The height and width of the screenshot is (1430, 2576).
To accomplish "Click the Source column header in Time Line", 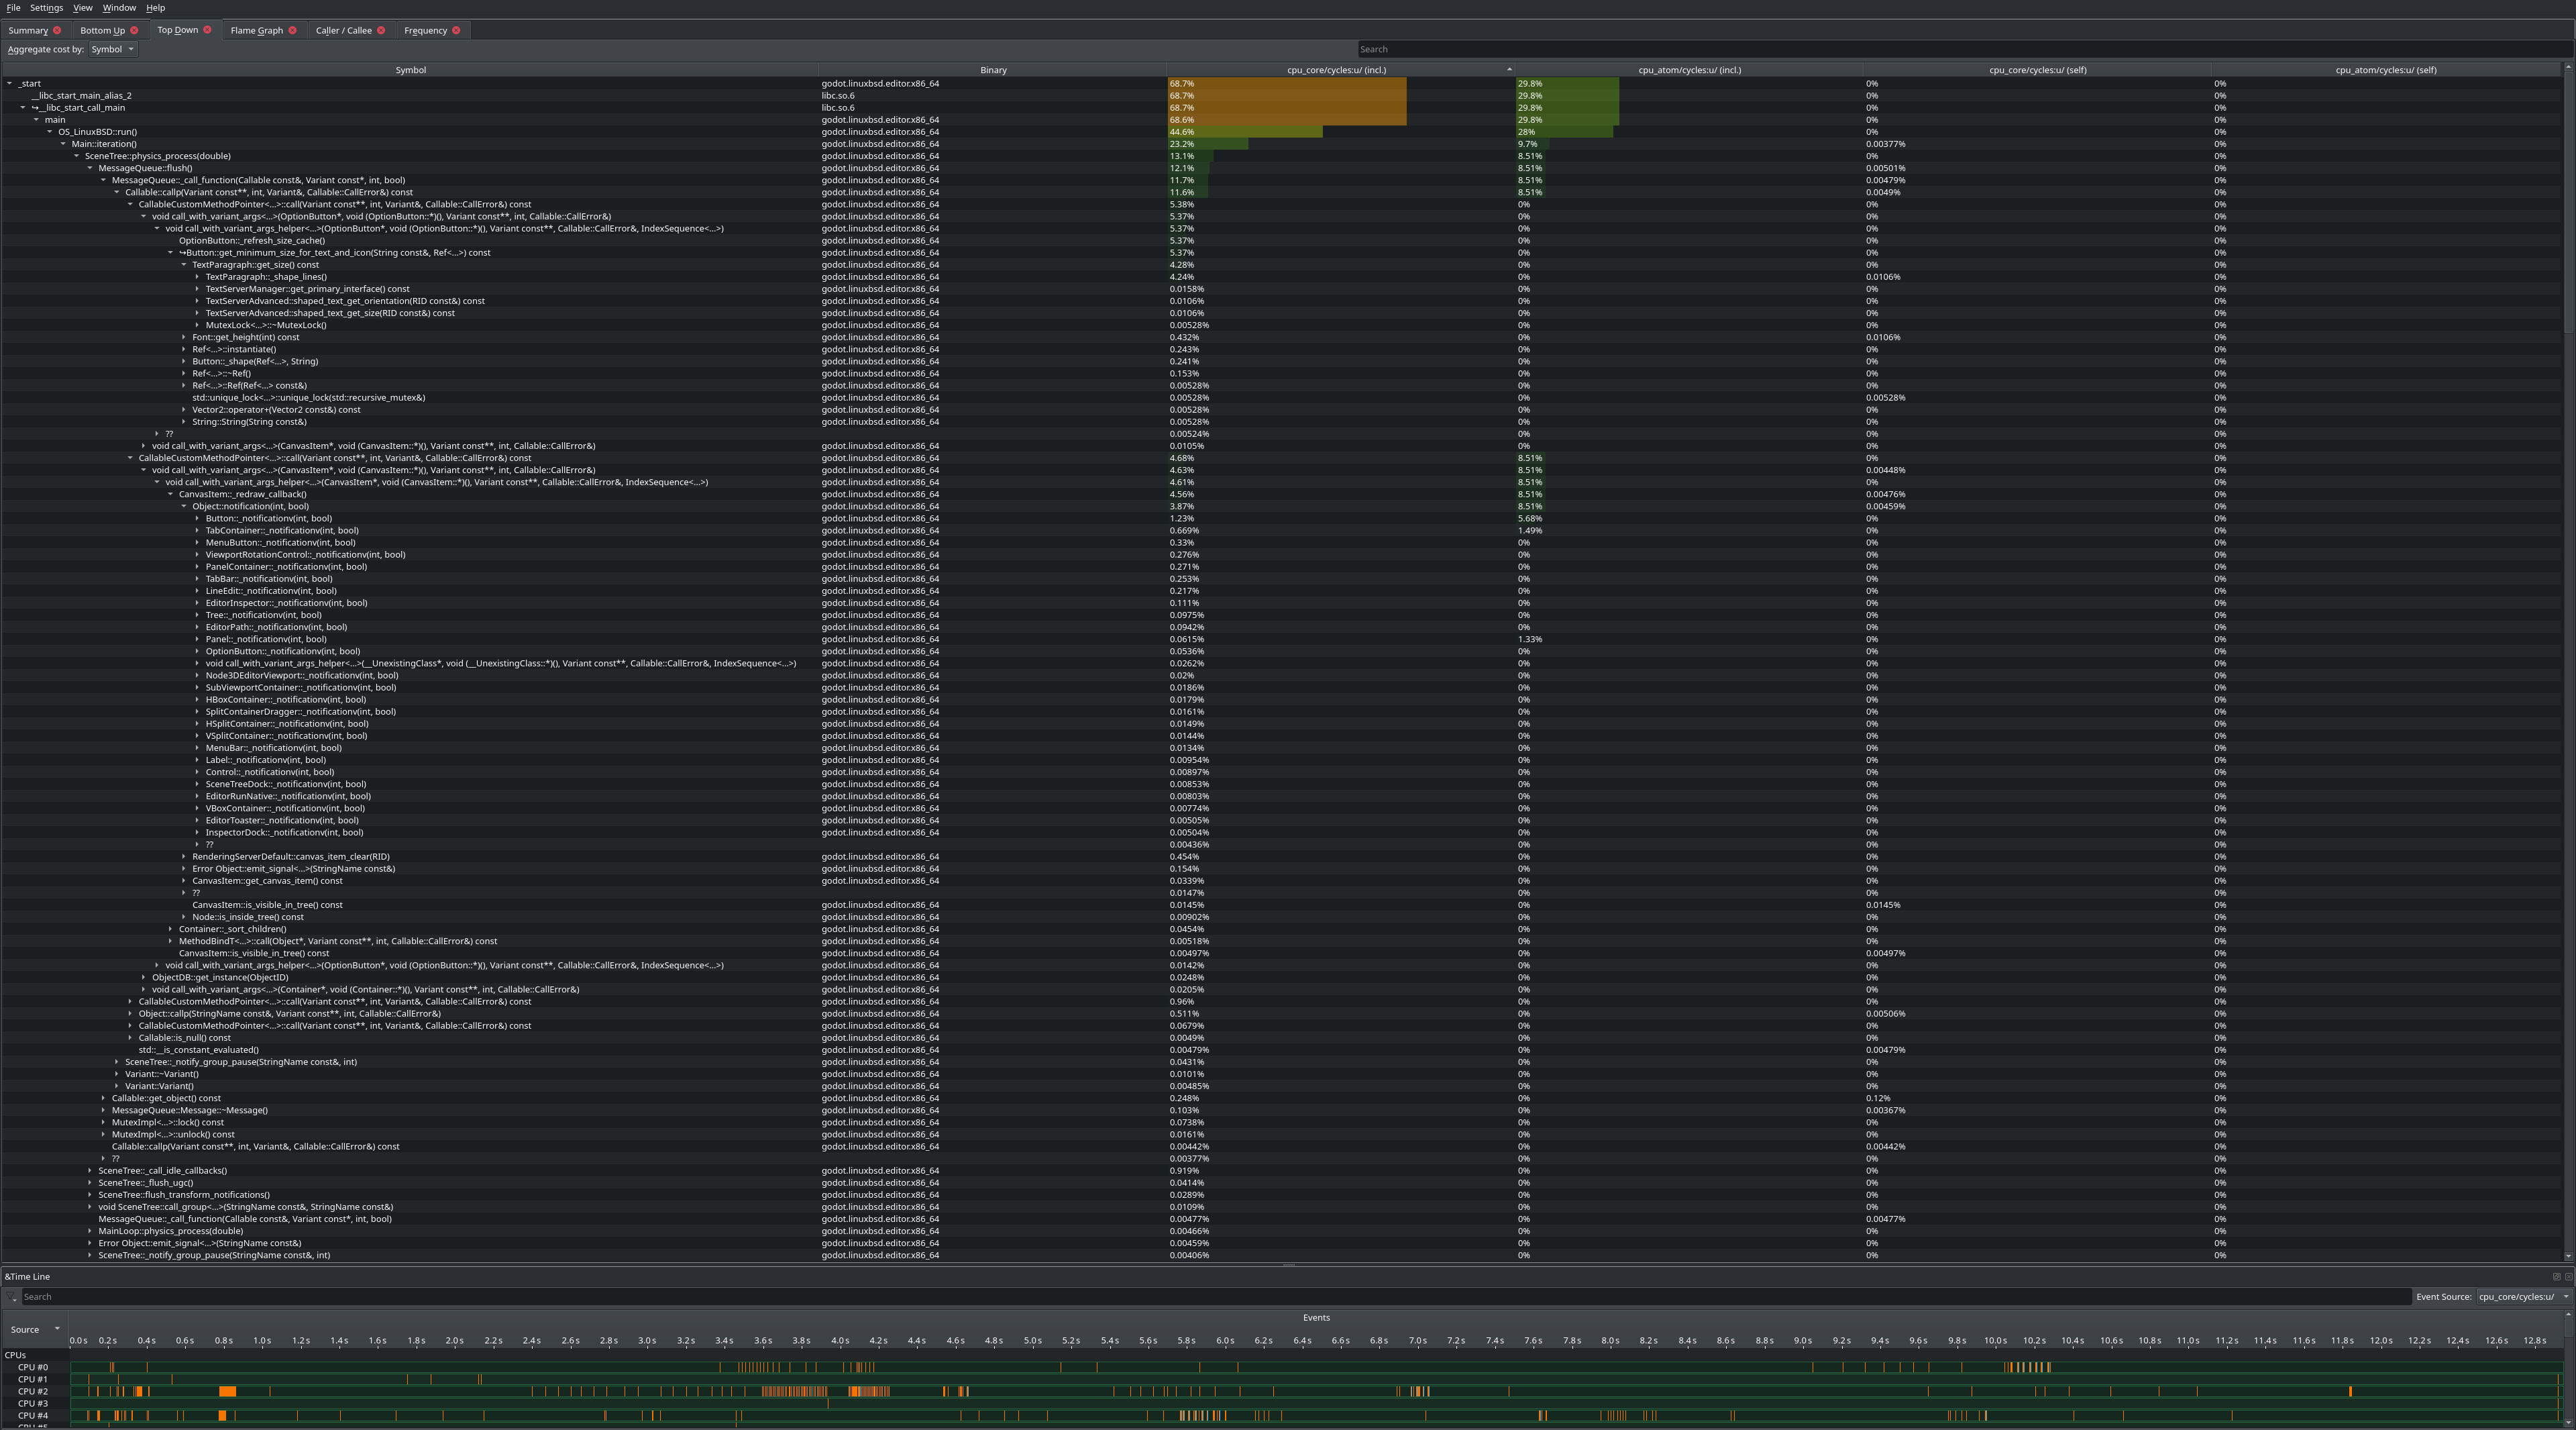I will (25, 1329).
